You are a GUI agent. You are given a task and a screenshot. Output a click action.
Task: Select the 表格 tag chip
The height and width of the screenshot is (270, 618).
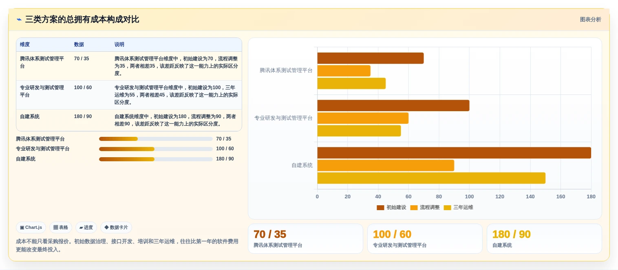(61, 228)
